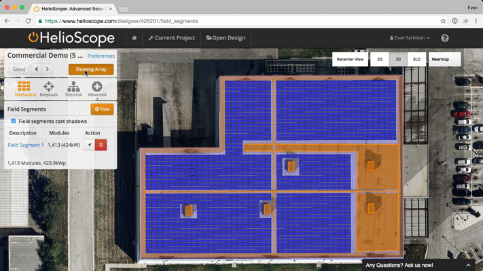Click the home icon in navbar
483x271 pixels.
135,38
